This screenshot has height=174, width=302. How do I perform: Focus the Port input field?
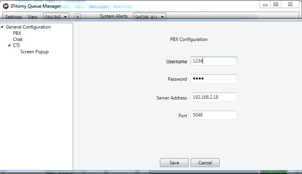click(214, 115)
